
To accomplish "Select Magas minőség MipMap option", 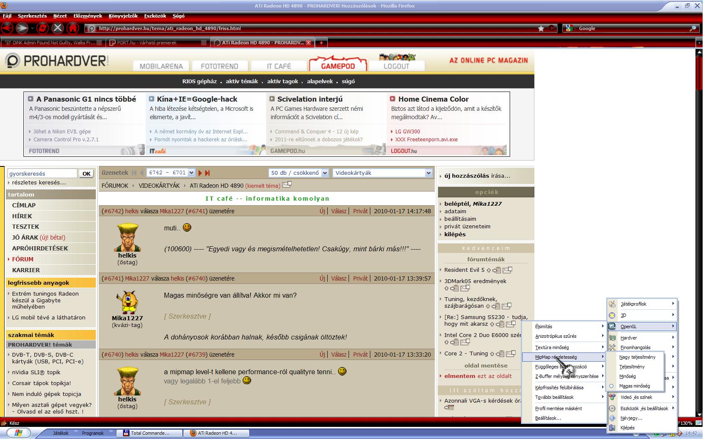I will coord(634,386).
